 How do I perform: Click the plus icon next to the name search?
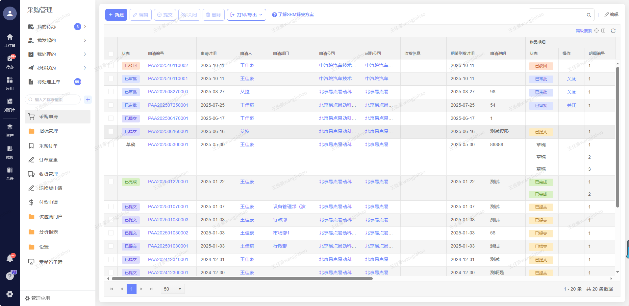point(88,99)
